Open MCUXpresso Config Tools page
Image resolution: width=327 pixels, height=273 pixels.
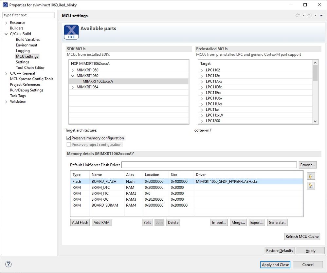[x=31, y=79]
